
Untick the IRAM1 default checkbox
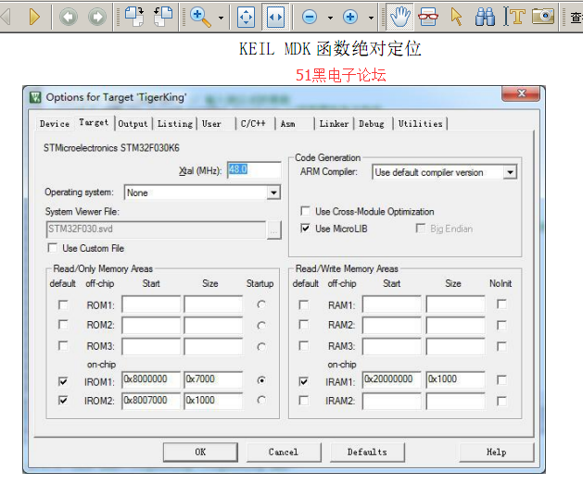[x=304, y=381]
